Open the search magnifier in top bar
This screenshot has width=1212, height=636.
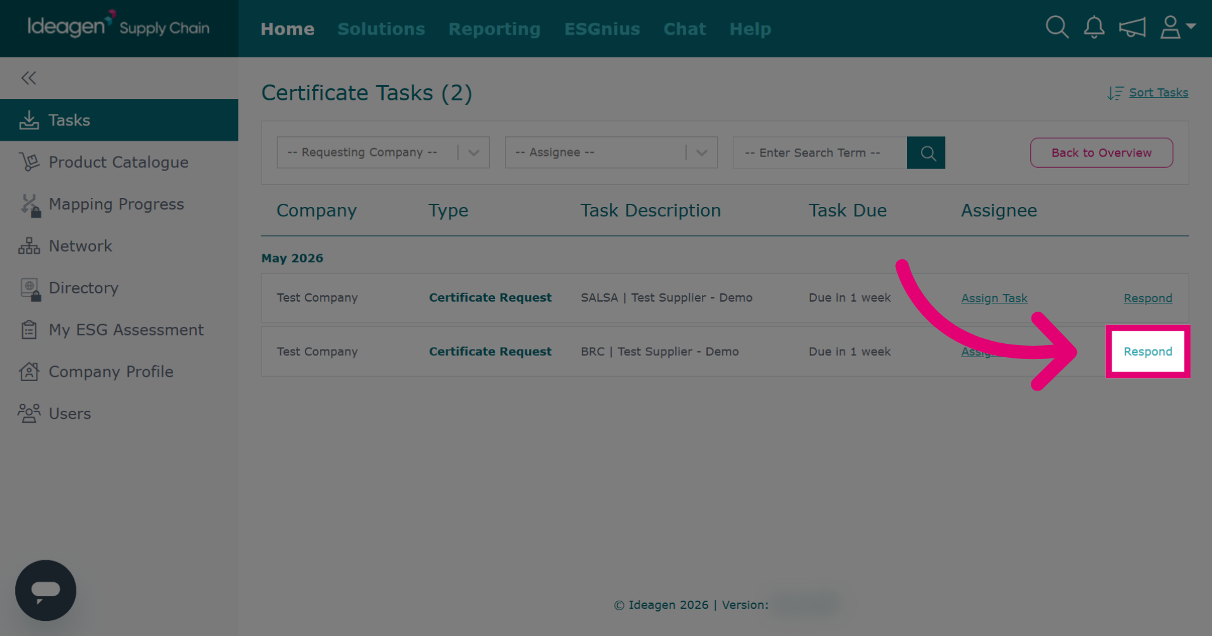pyautogui.click(x=1057, y=28)
